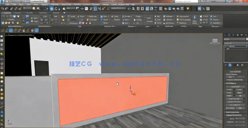
Task: Activate the Select and Move tool
Action: click(52, 8)
